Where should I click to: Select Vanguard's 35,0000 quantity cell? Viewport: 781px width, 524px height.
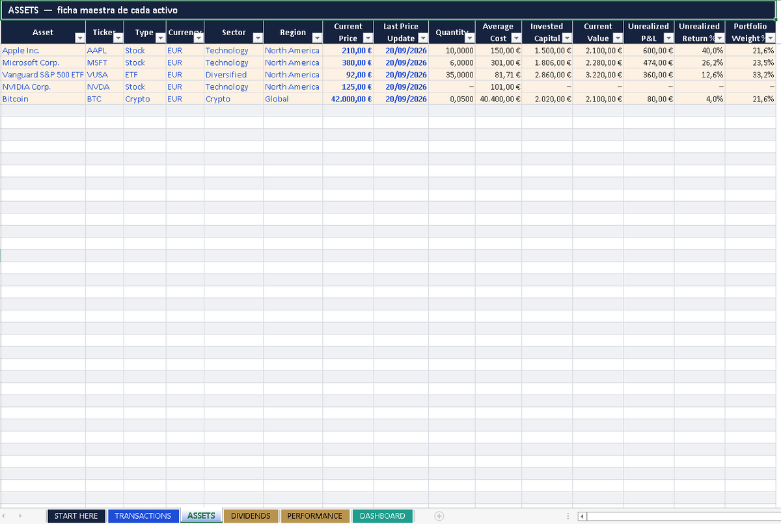pyautogui.click(x=452, y=74)
